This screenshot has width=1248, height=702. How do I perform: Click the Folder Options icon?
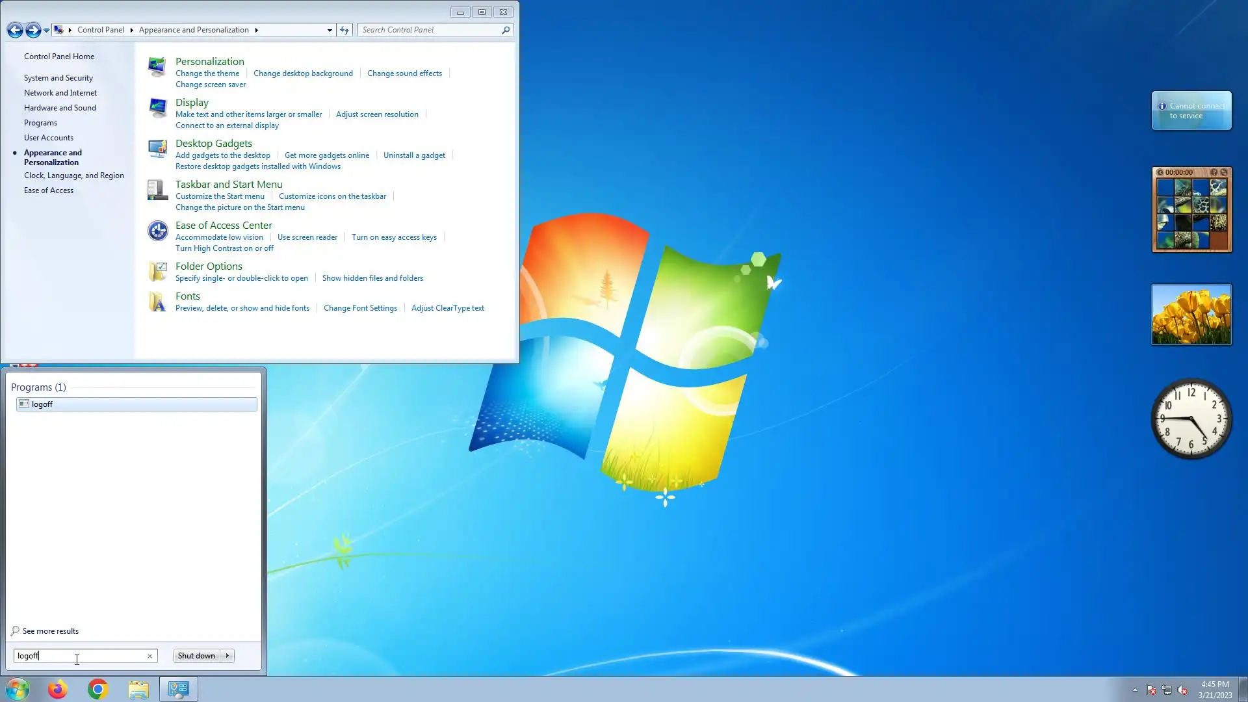(x=157, y=271)
